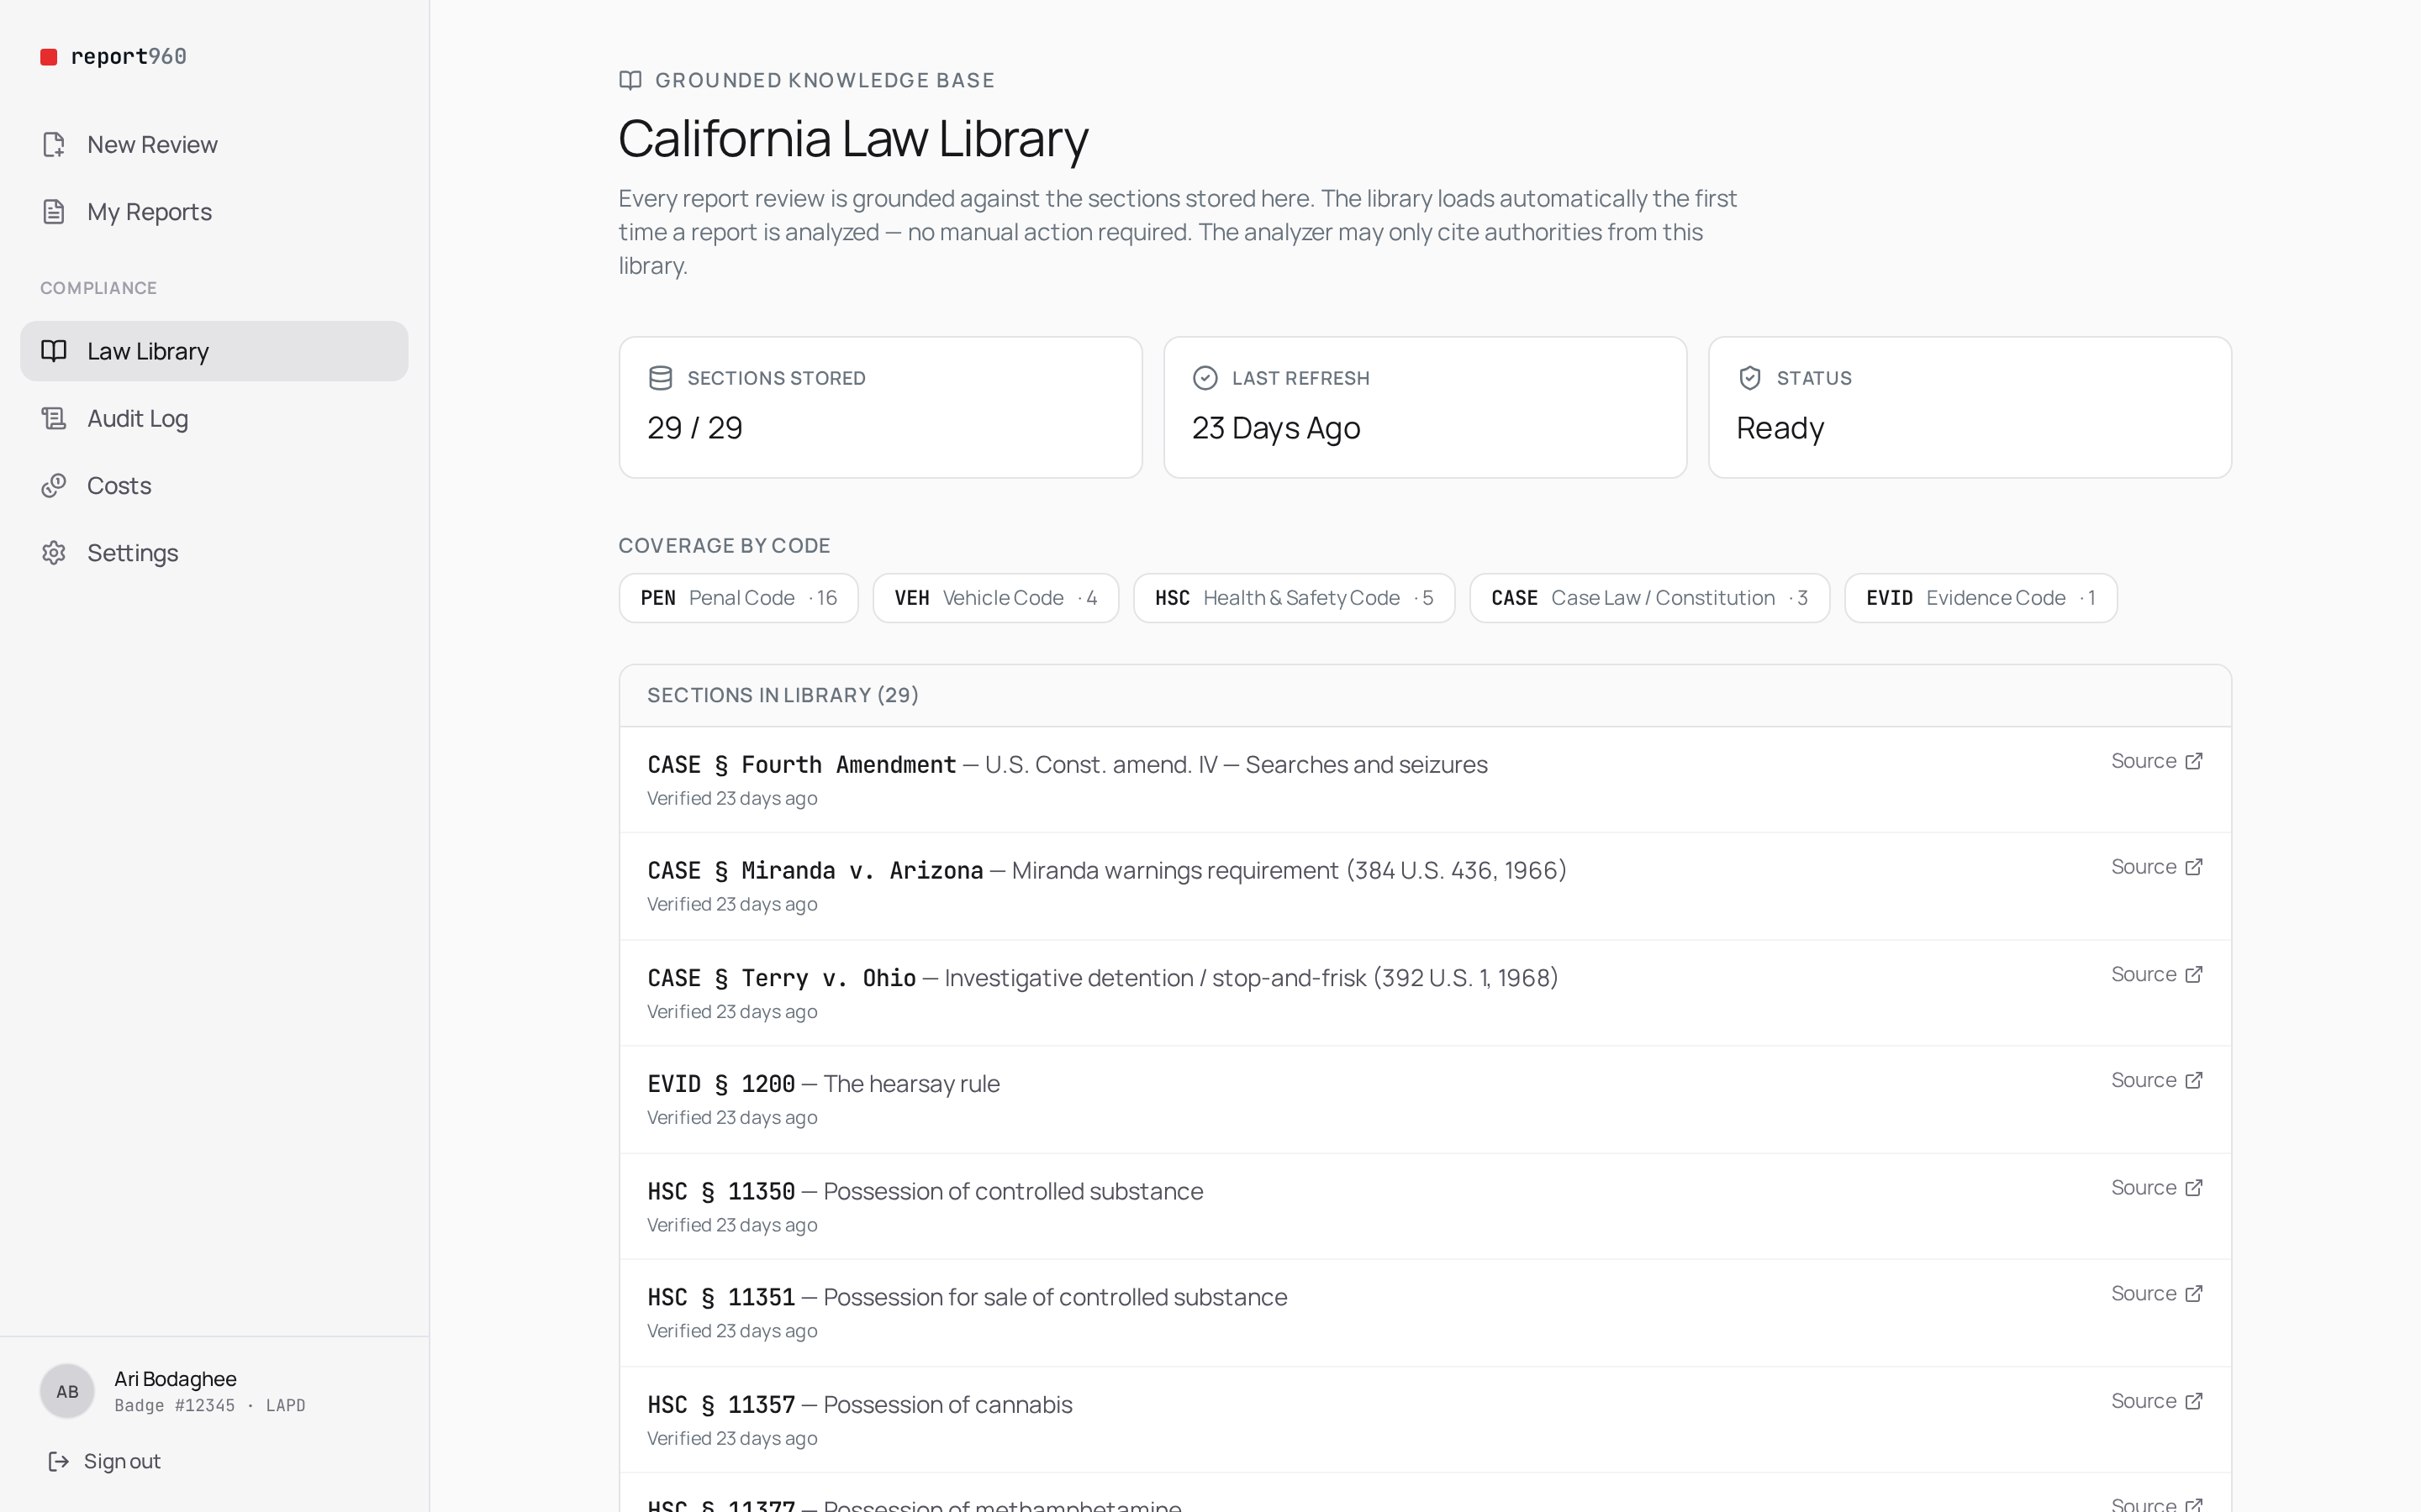Click the 'Badge #12345 · LAPD' text

pyautogui.click(x=209, y=1406)
